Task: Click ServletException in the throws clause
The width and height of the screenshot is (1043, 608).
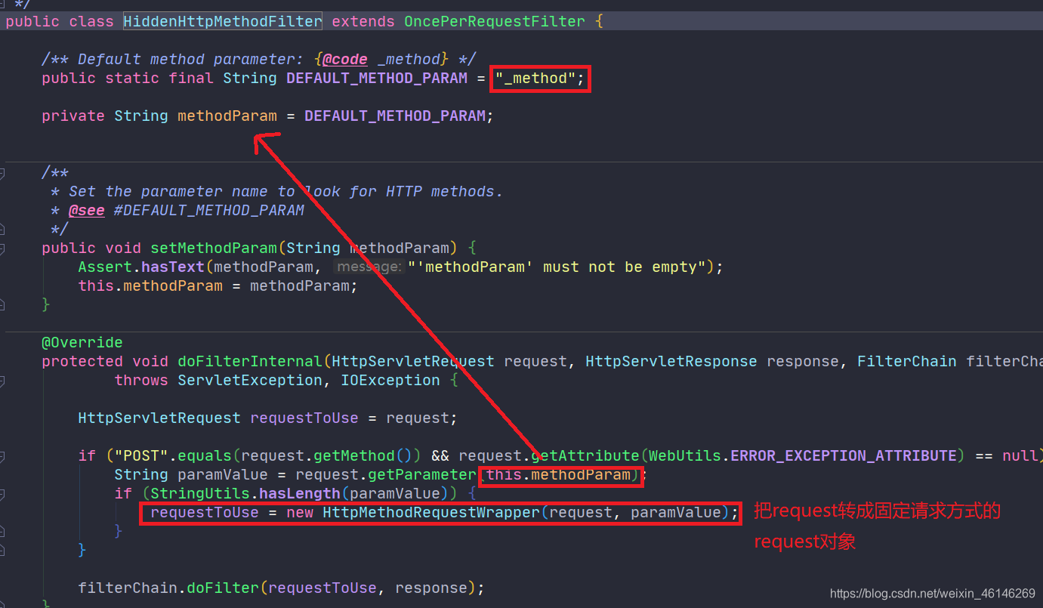Action: pos(250,380)
